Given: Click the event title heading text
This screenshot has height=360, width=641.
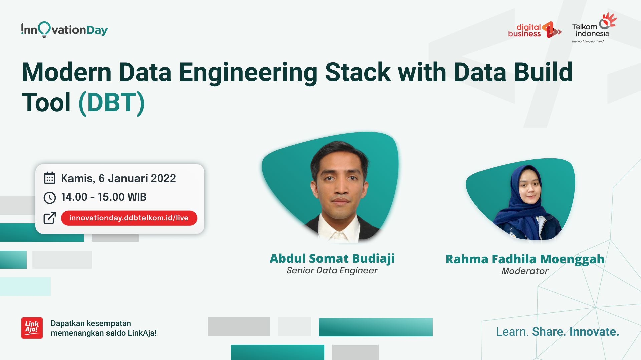Looking at the screenshot, I should pos(297,72).
